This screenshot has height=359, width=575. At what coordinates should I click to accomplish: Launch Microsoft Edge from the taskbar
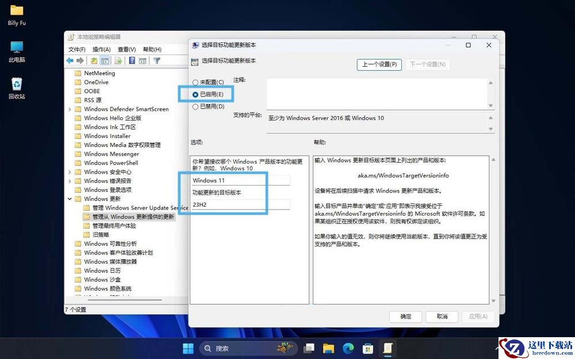[348, 348]
